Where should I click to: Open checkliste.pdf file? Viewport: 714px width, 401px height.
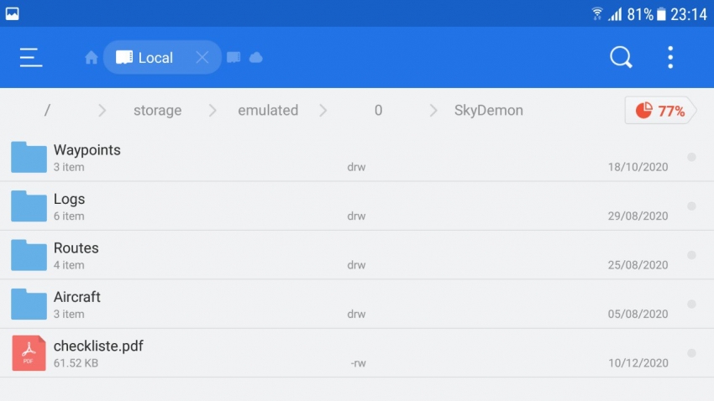(x=98, y=346)
